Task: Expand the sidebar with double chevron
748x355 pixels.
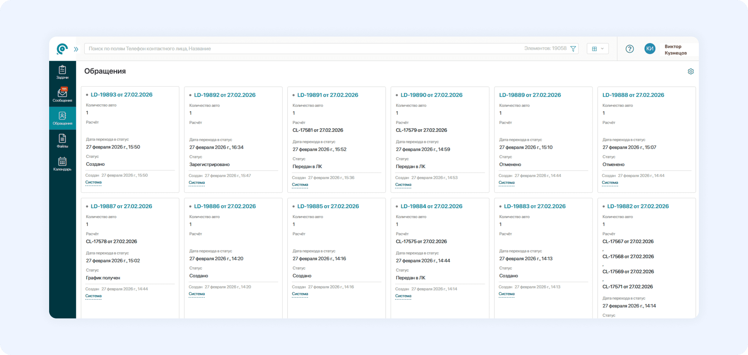Action: [x=76, y=49]
